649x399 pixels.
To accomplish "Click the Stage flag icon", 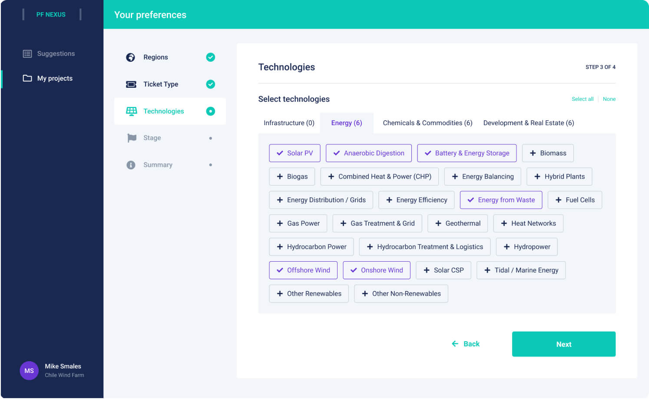I will point(132,138).
